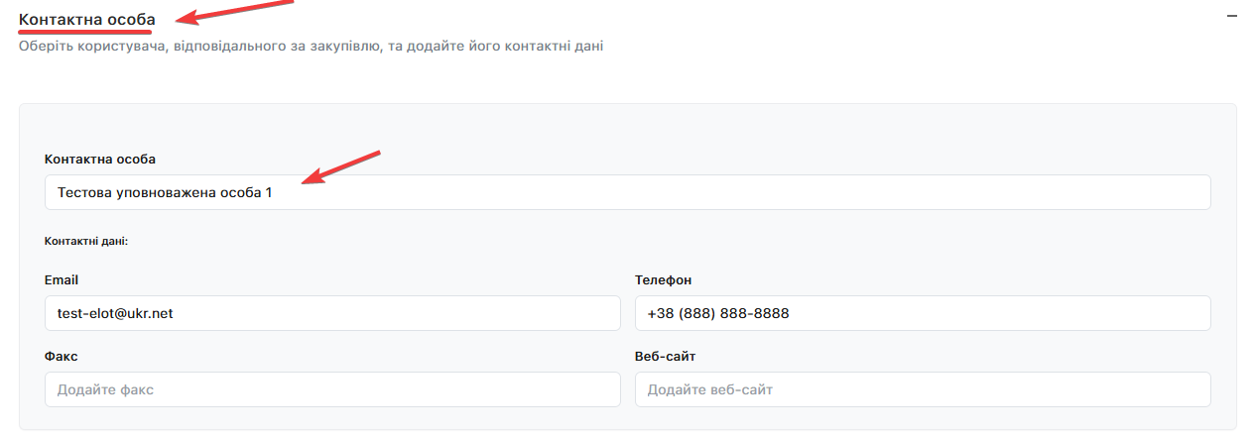Click the Контактні дані: label
Image resolution: width=1255 pixels, height=436 pixels.
[x=86, y=241]
